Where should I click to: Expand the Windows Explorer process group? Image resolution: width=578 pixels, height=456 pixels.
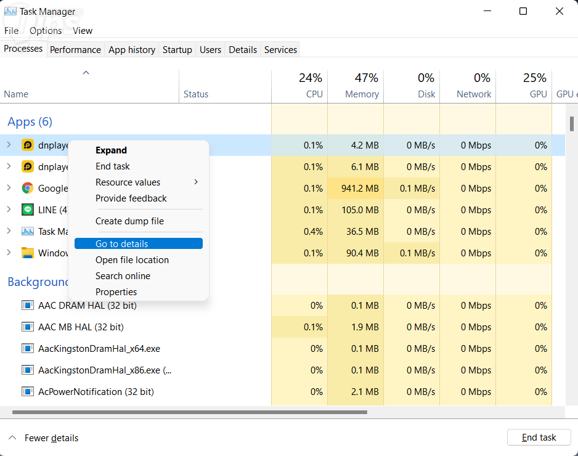(9, 253)
